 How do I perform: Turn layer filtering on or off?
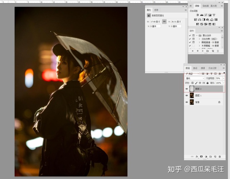224,73
